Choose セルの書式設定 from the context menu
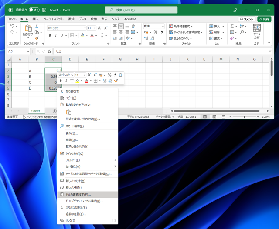This screenshot has width=279, height=229. tap(78, 195)
